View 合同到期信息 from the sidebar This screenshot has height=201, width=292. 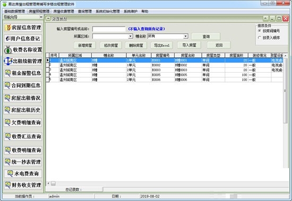point(23,85)
